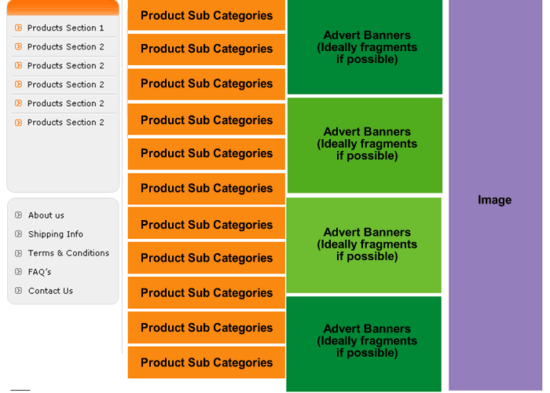Click the purple Image panel
Viewport: 550px width, 393px height.
[495, 200]
